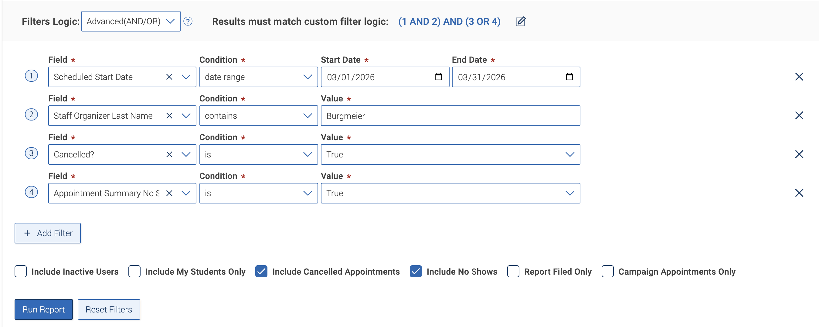This screenshot has height=327, width=819.
Task: Remove filter row 4 with its X icon
Action: 799,193
